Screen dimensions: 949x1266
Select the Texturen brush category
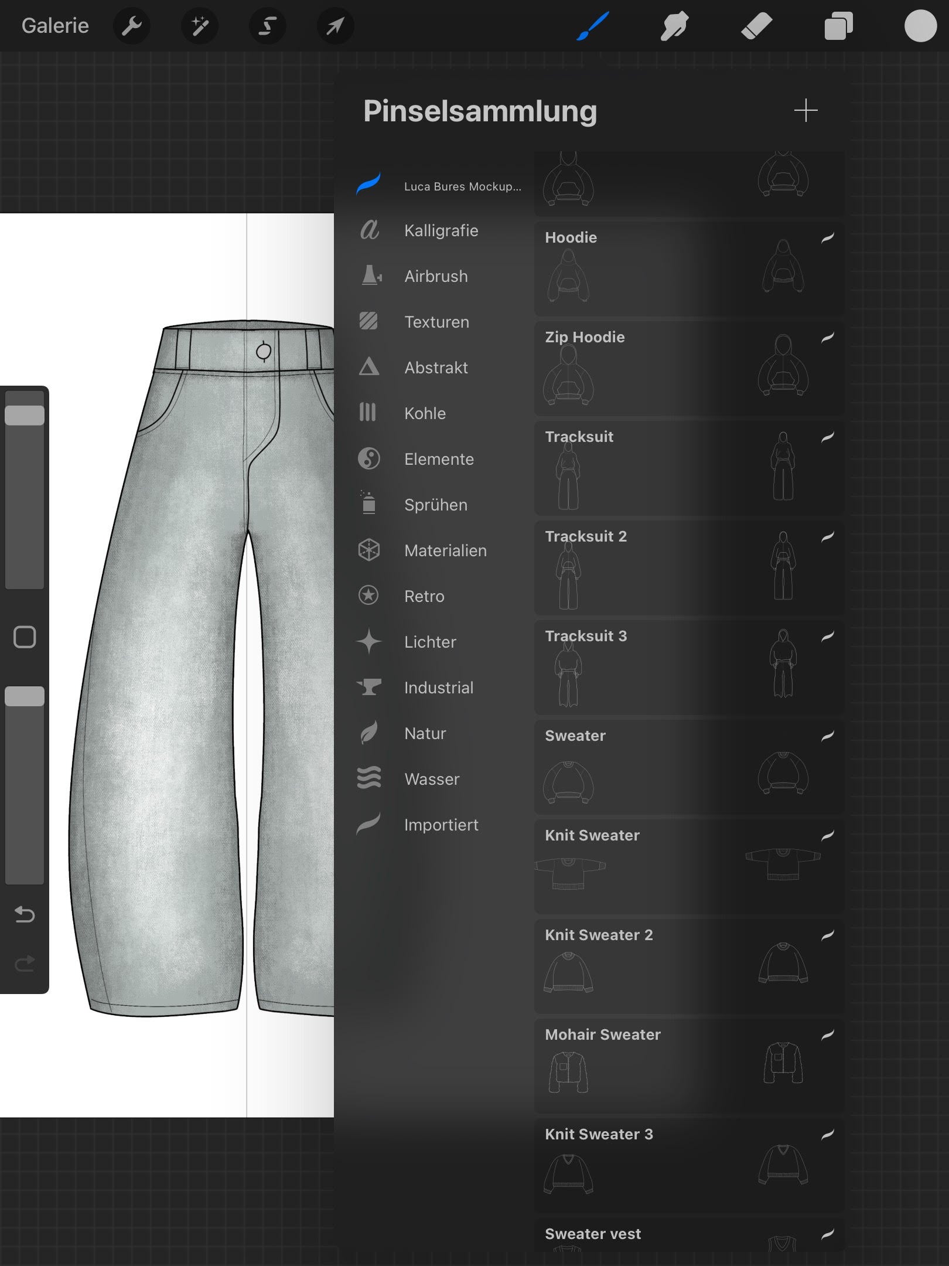coord(436,322)
